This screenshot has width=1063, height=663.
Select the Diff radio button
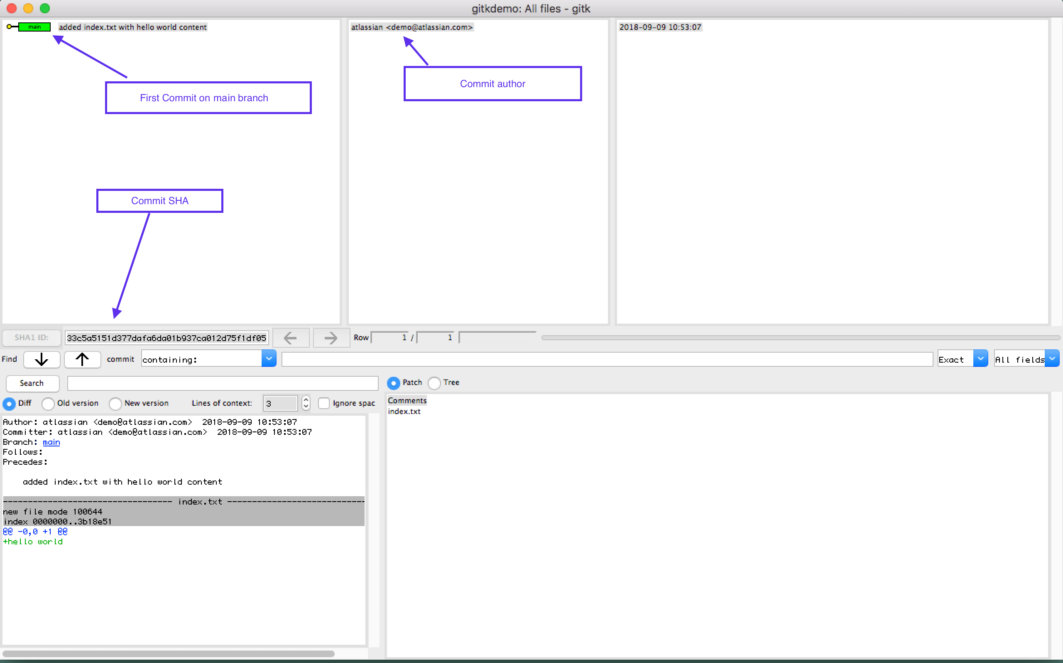tap(9, 403)
